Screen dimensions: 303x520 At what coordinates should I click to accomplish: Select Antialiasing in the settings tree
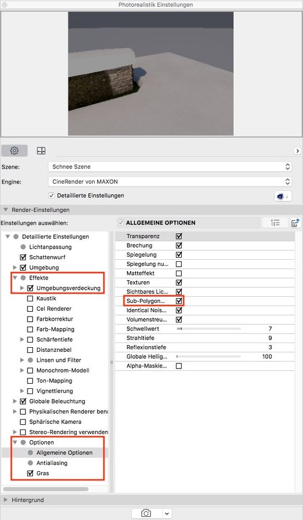coord(52,463)
